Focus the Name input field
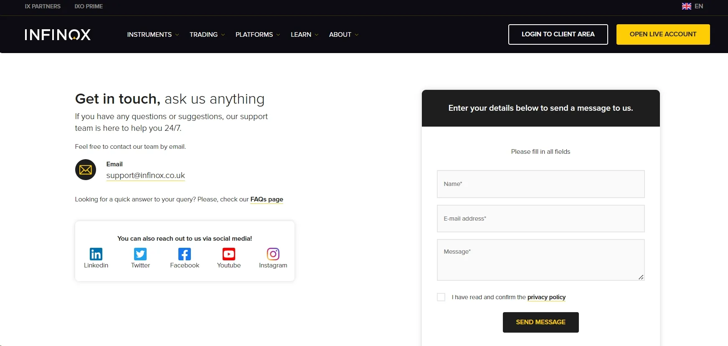 (x=541, y=184)
